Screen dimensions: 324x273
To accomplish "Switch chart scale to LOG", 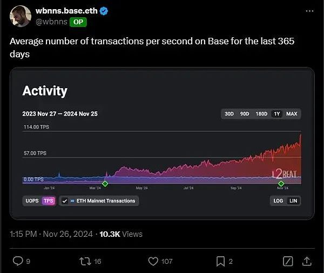I will coord(278,201).
